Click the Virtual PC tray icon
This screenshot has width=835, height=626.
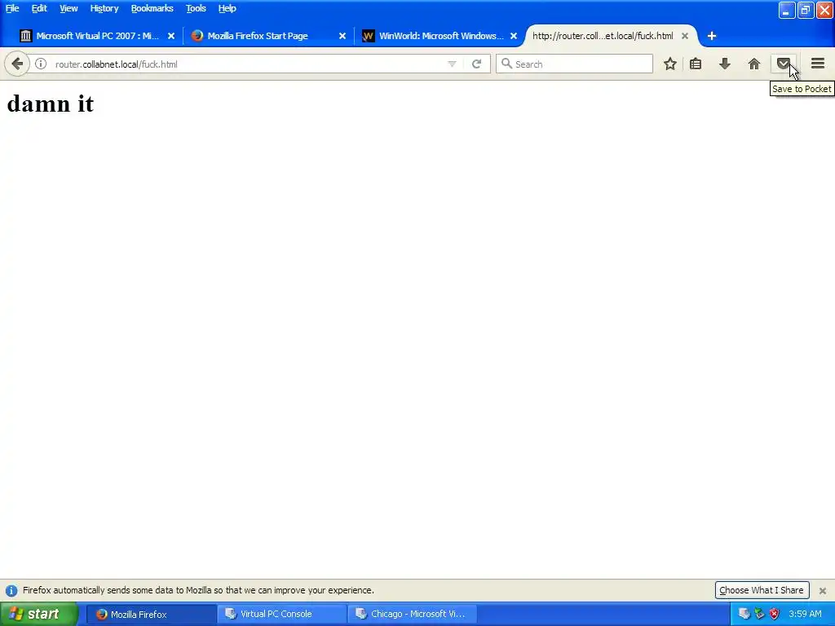coord(744,614)
